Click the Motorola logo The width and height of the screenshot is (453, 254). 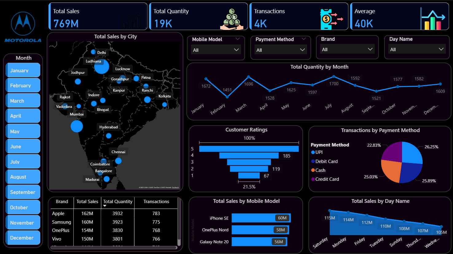tap(23, 24)
